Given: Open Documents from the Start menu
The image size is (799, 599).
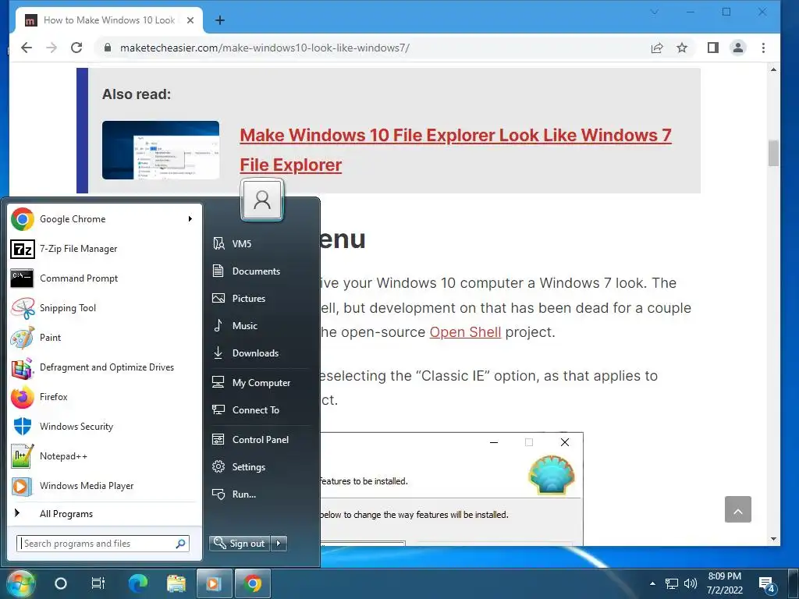Looking at the screenshot, I should (x=261, y=271).
